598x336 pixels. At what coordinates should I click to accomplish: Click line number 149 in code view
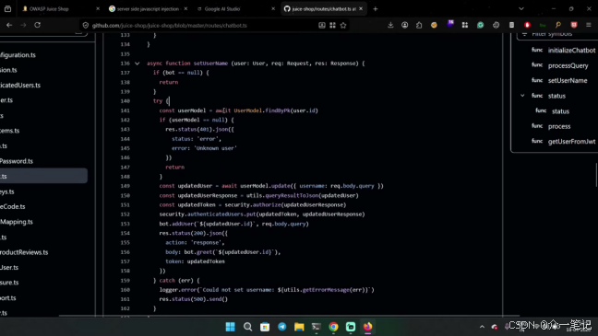[126, 186]
